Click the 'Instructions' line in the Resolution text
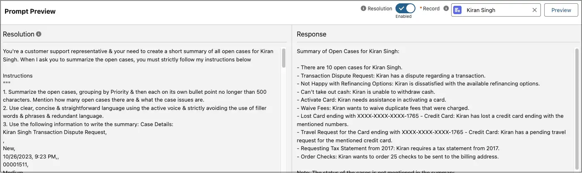 (18, 76)
